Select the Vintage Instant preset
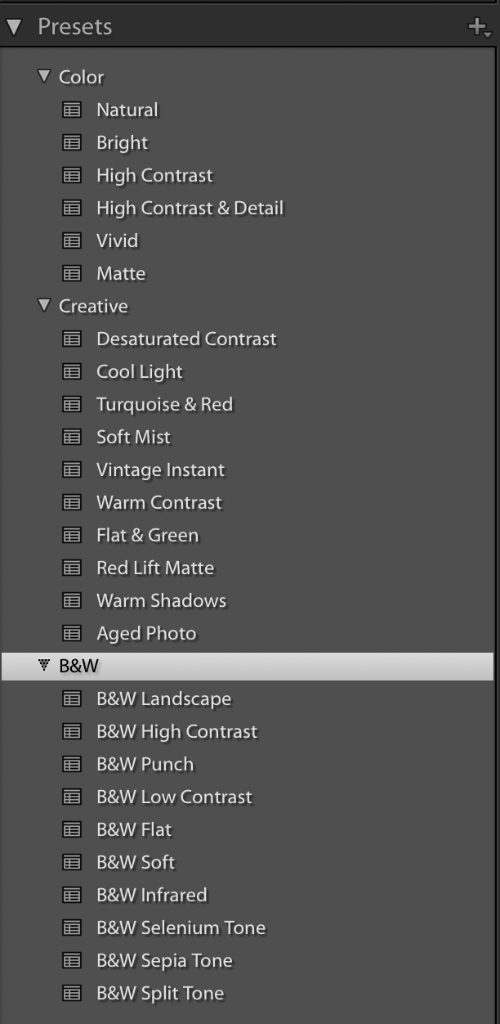 point(160,469)
